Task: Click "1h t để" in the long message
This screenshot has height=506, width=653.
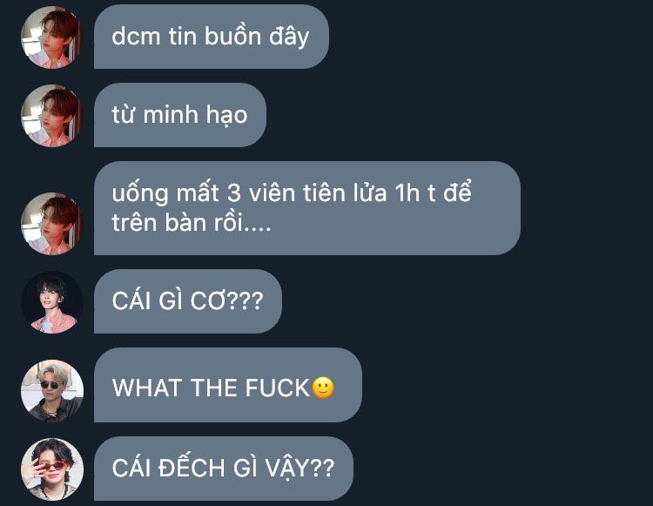Action: pos(433,192)
